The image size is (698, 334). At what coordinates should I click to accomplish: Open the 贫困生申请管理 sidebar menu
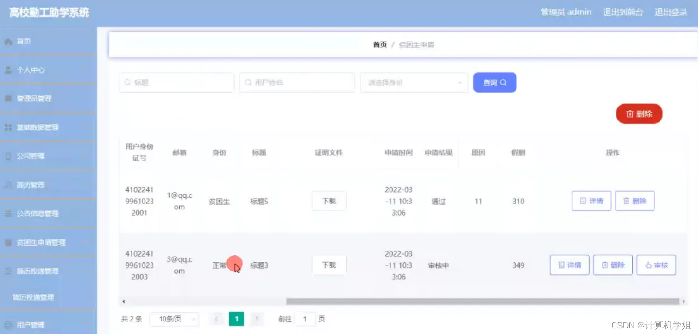tap(48, 242)
